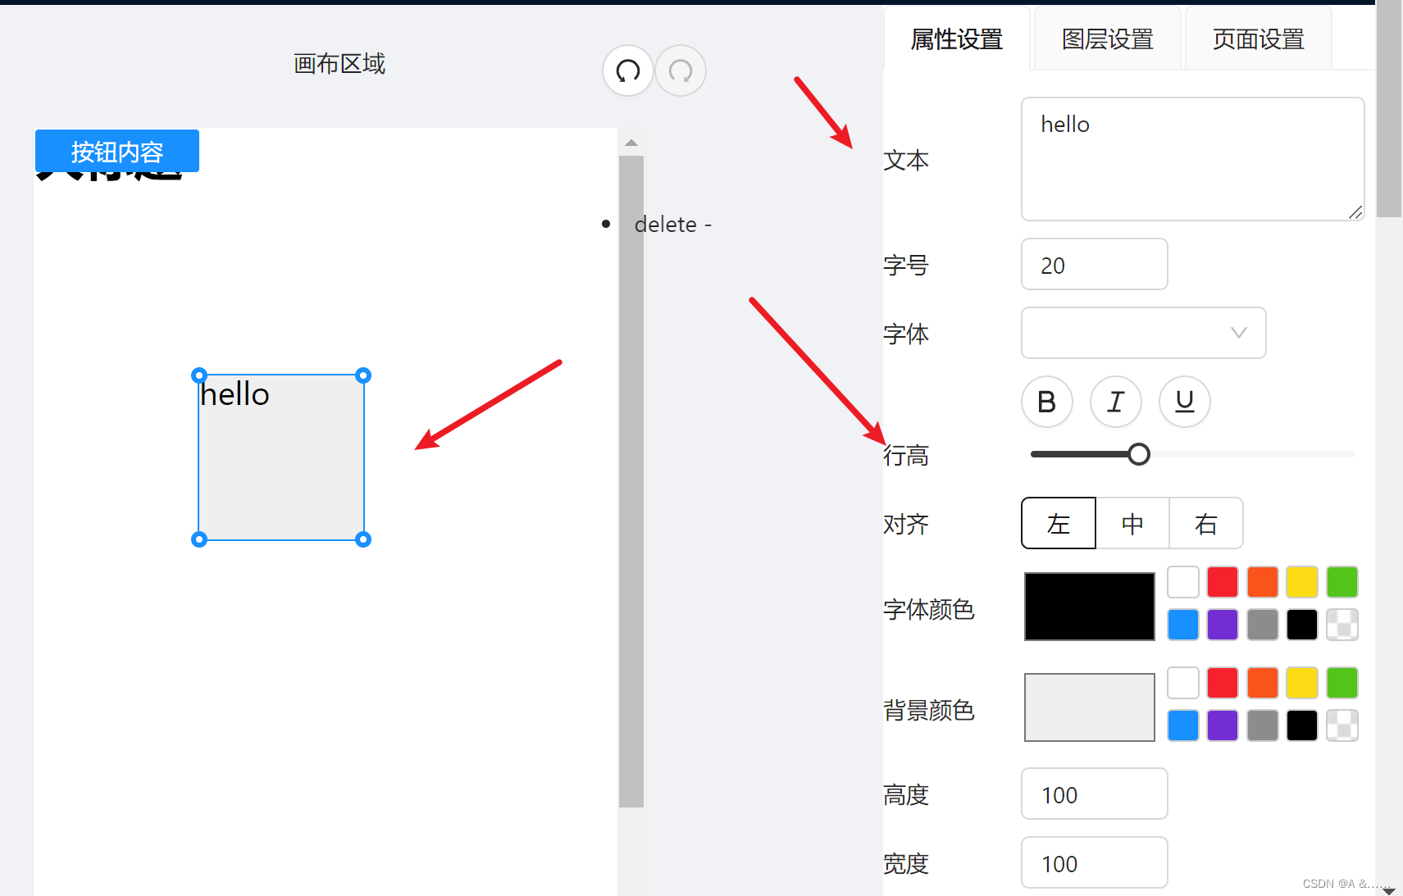Click the 高度 height input field
The height and width of the screenshot is (896, 1403).
click(x=1095, y=794)
